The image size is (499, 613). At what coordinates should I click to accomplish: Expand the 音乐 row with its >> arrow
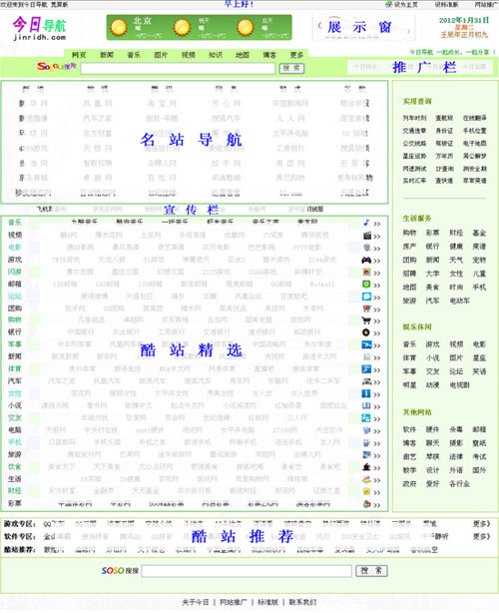(376, 224)
